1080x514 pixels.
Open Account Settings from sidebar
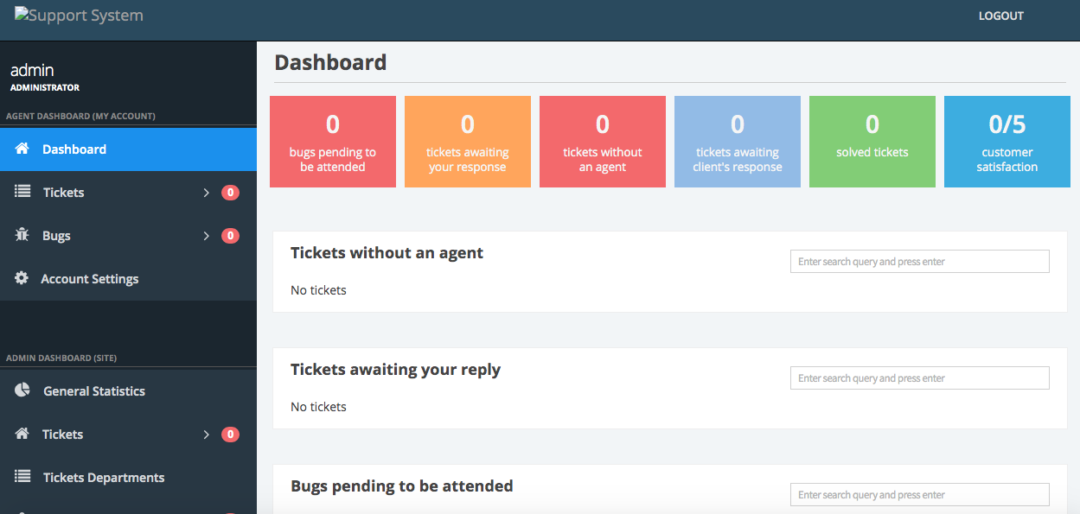point(90,279)
